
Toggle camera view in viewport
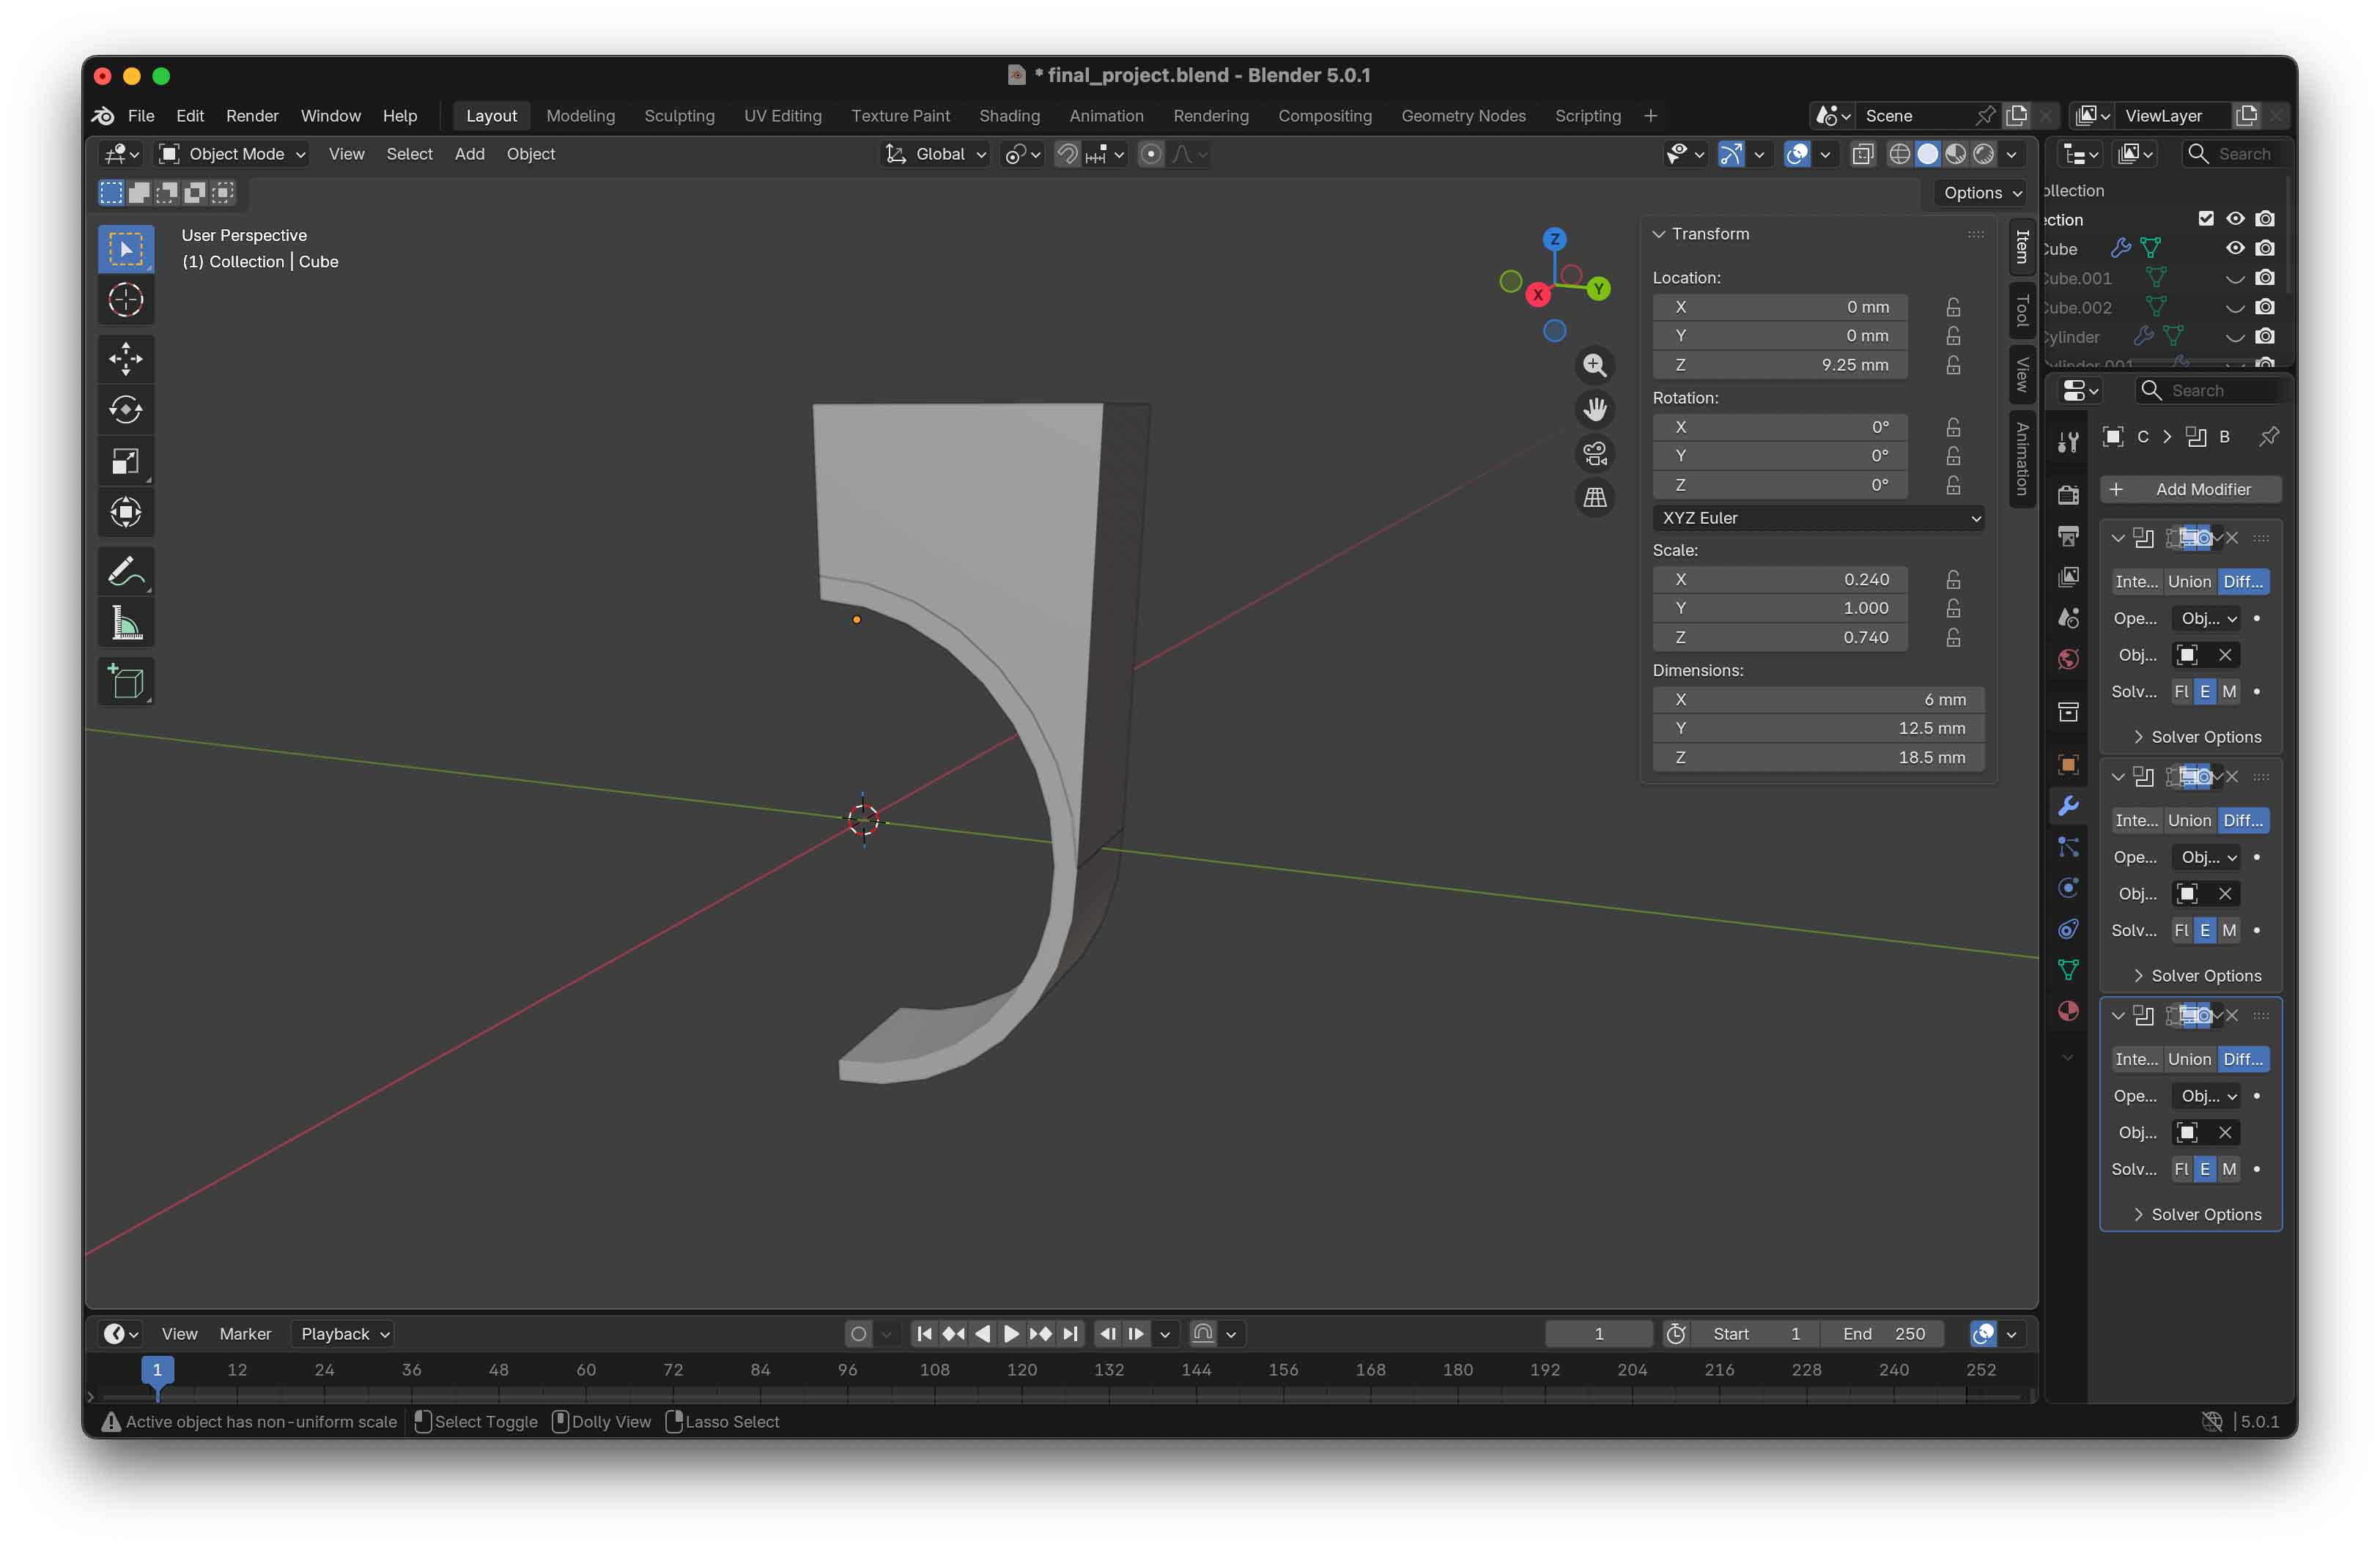pyautogui.click(x=1595, y=453)
